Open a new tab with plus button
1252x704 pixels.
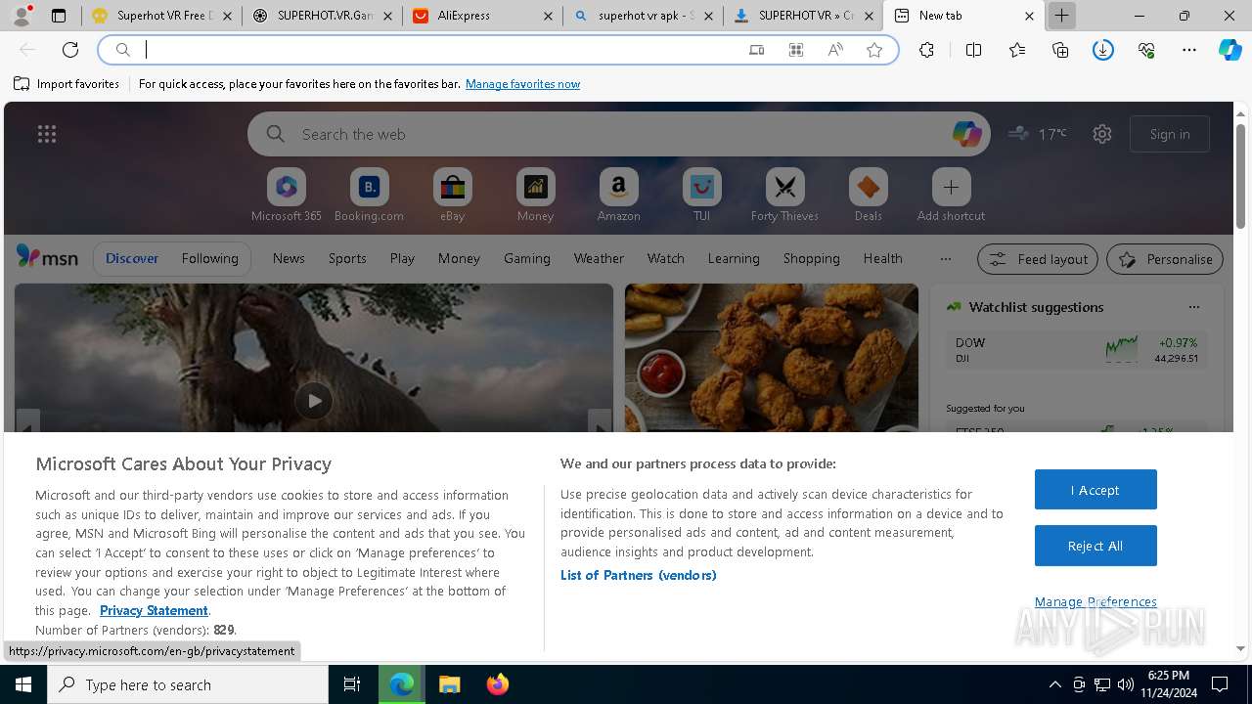1061,16
